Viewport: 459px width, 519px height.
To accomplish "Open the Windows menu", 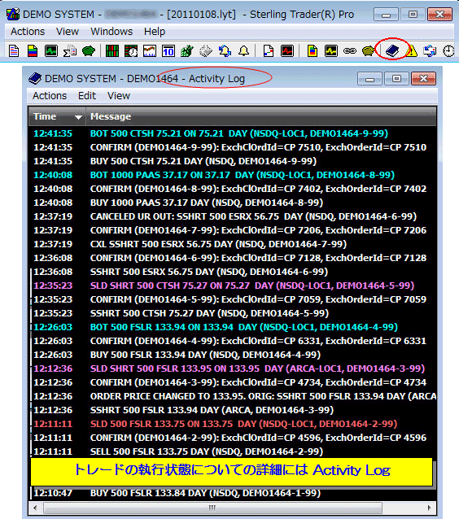I will [x=111, y=32].
